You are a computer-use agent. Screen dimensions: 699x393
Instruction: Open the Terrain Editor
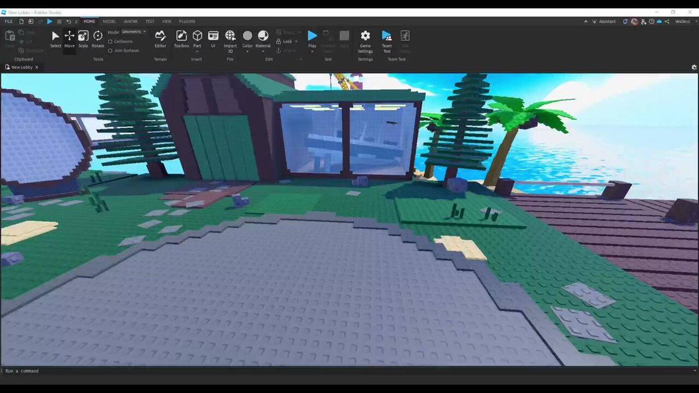(160, 39)
